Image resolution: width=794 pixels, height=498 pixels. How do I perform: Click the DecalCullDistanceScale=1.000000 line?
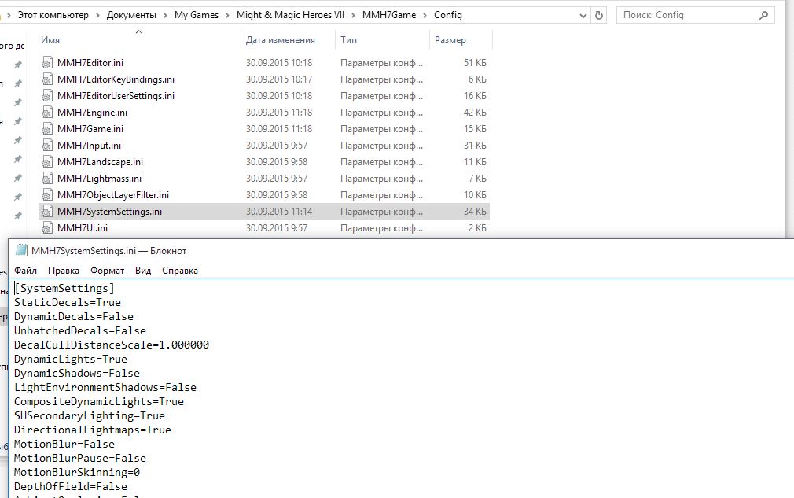[112, 345]
